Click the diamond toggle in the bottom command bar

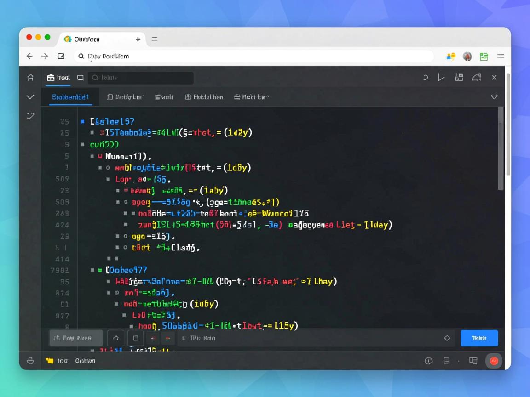point(447,338)
